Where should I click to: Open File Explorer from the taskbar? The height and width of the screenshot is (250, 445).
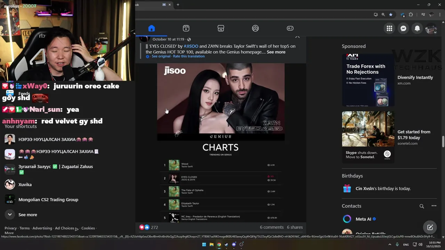pyautogui.click(x=211, y=244)
